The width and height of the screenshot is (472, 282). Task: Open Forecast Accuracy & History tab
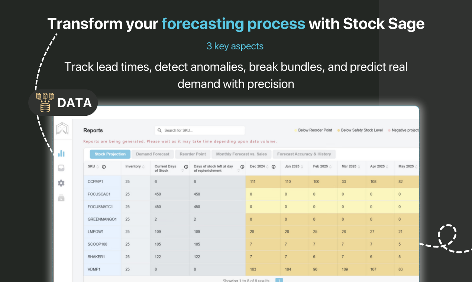pos(304,154)
